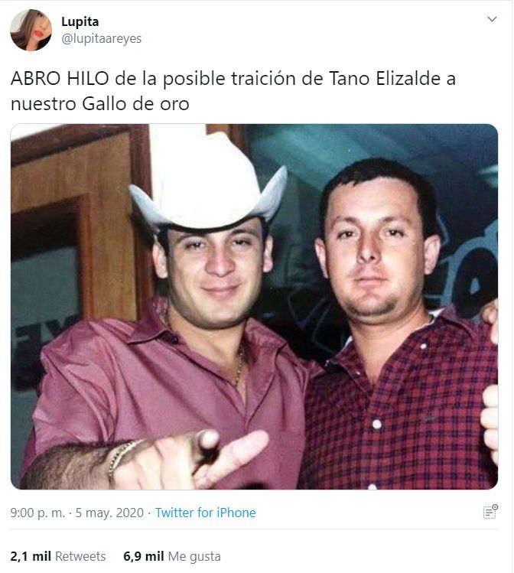Click the ABRO HILO opening words
514x573 pixels.
60,79
